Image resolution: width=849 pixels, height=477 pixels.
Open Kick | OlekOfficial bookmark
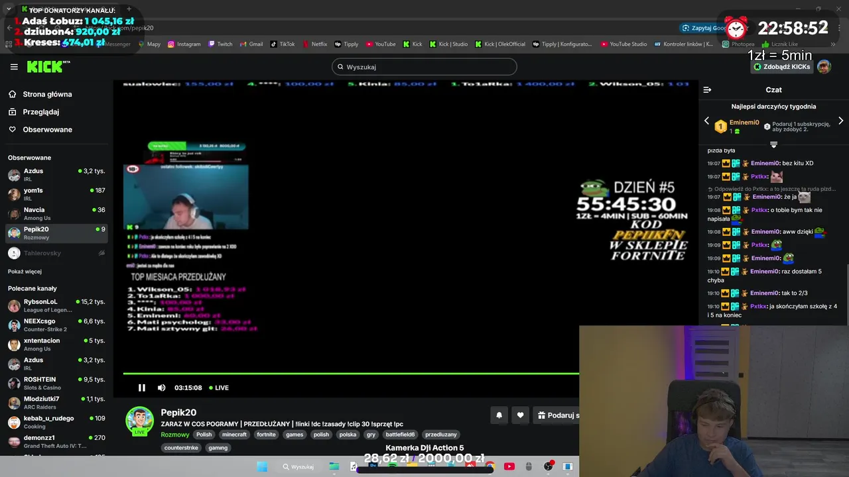coord(500,44)
